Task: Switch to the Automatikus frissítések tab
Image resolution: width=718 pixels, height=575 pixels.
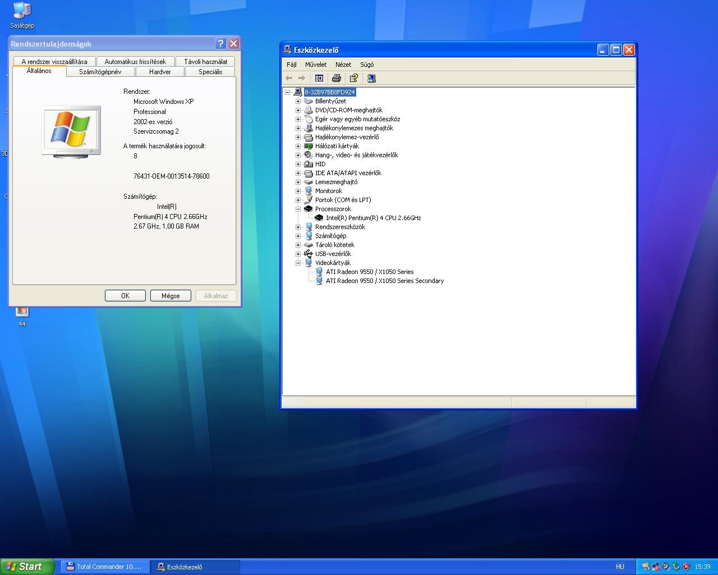Action: 135,62
